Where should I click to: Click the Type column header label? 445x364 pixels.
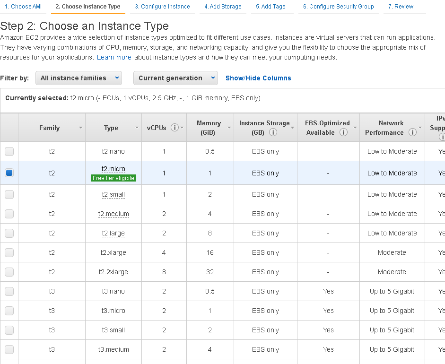(111, 128)
